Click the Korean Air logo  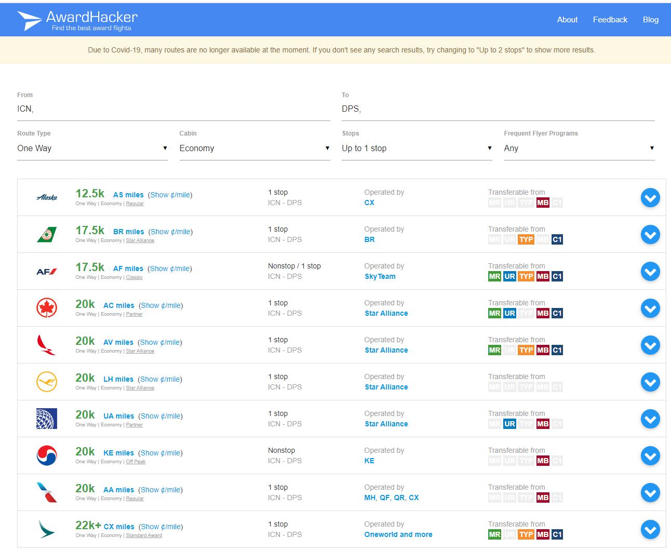tap(47, 455)
